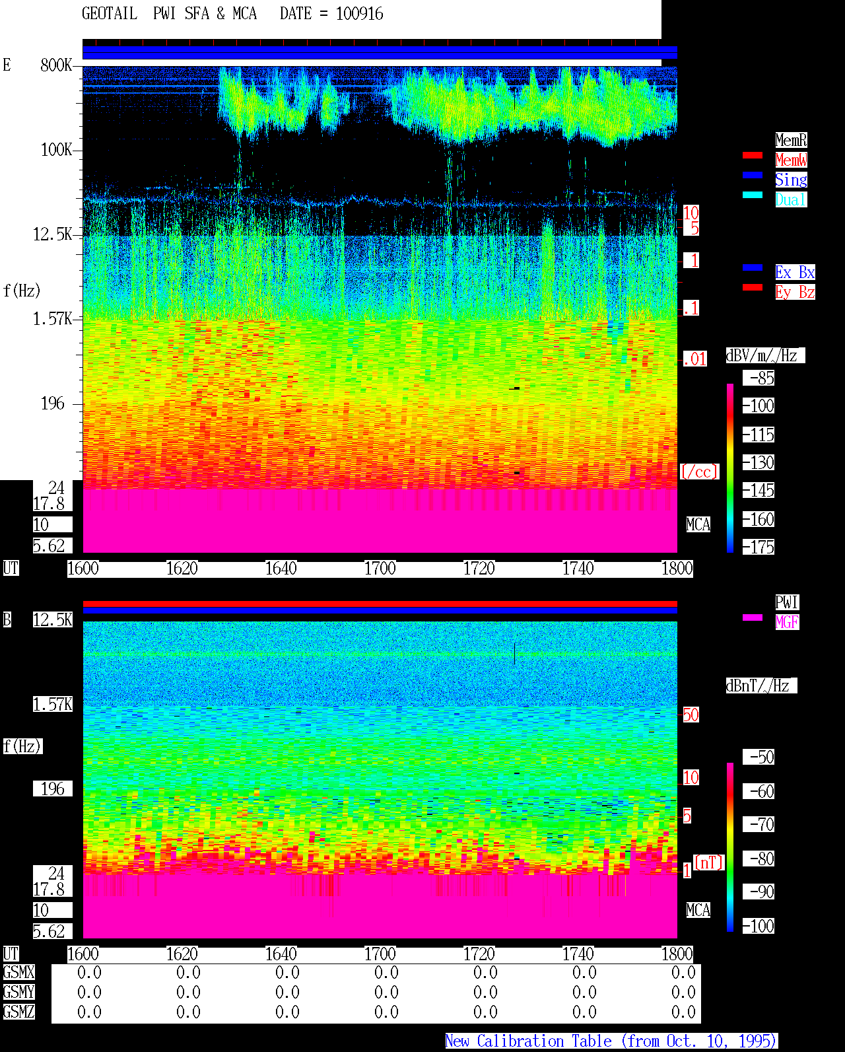Click the 1740 UT tick on the B panel axis
The width and height of the screenshot is (845, 1052).
click(578, 954)
